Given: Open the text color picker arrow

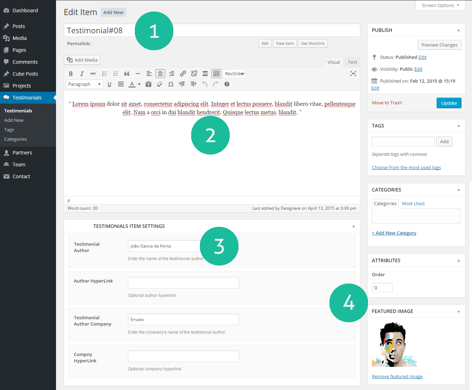Looking at the screenshot, I should (139, 84).
